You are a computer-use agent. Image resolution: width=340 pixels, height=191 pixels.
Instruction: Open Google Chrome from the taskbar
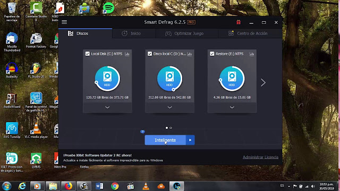[115, 186]
